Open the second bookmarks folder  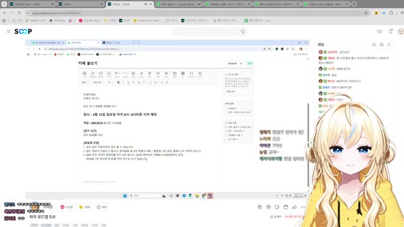pyautogui.click(x=172, y=20)
